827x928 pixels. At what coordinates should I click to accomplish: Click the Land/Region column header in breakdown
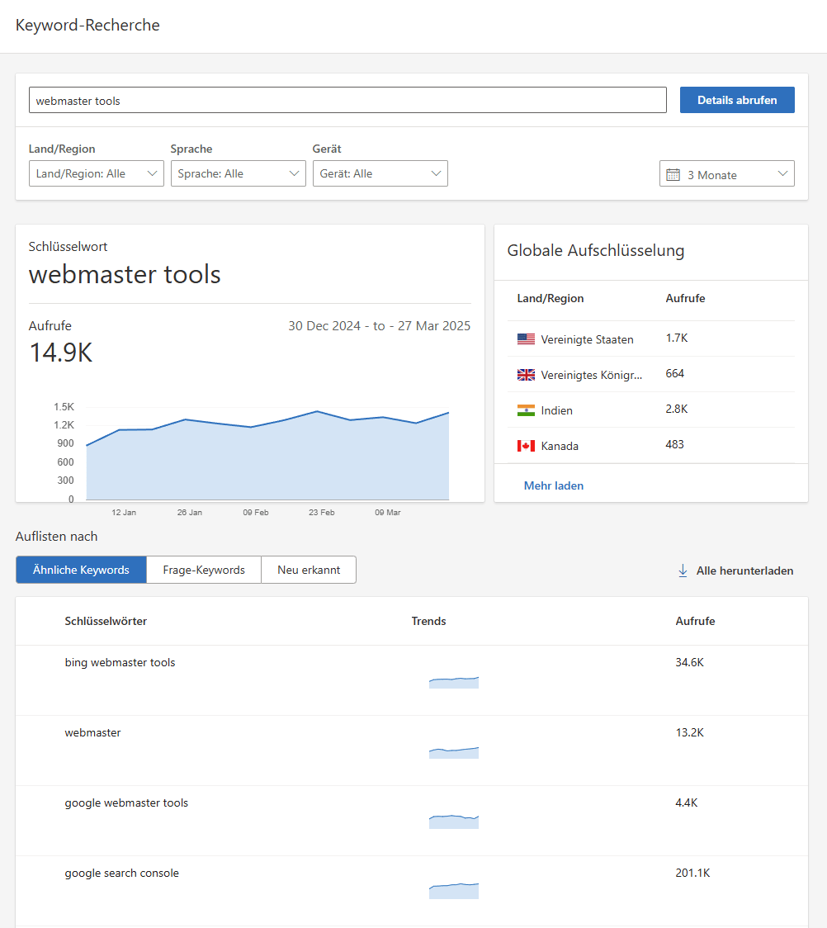[551, 298]
